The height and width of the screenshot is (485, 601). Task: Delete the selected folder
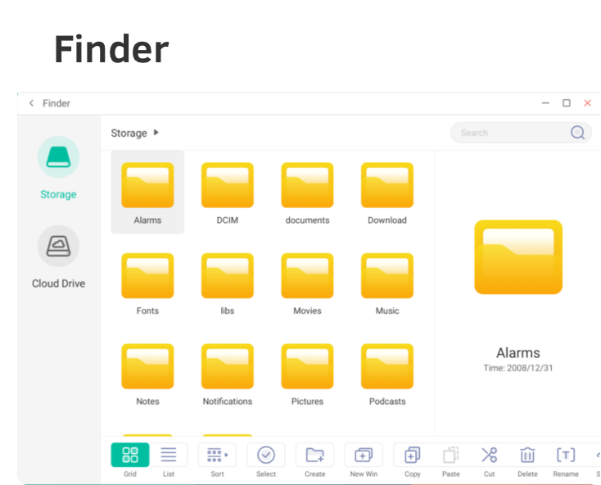click(x=527, y=456)
